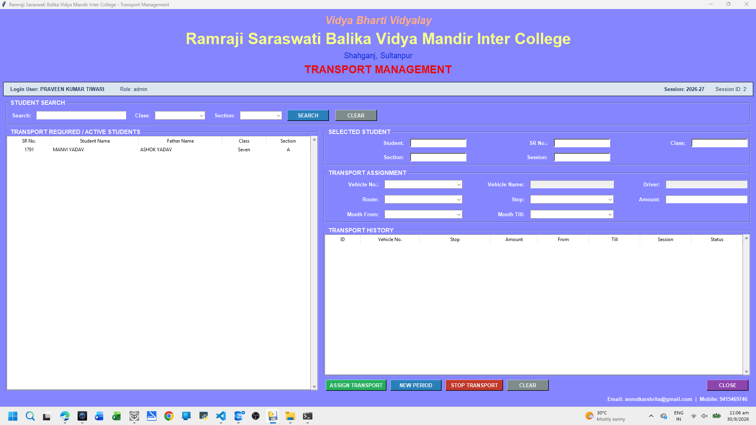The image size is (756, 425).
Task: Click the Windows Start button
Action: coord(13,416)
